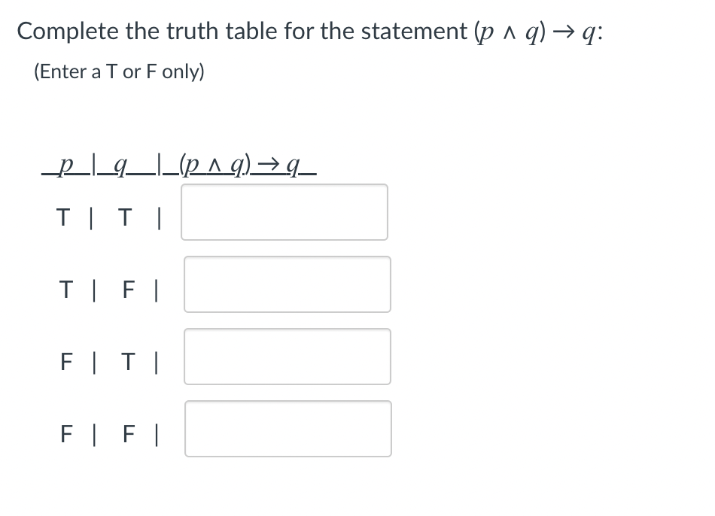The width and height of the screenshot is (715, 516).
Task: Select the second truth table input field
Action: coord(288,284)
